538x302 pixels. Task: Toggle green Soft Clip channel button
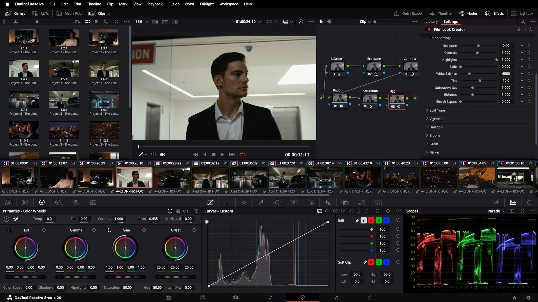(x=379, y=262)
